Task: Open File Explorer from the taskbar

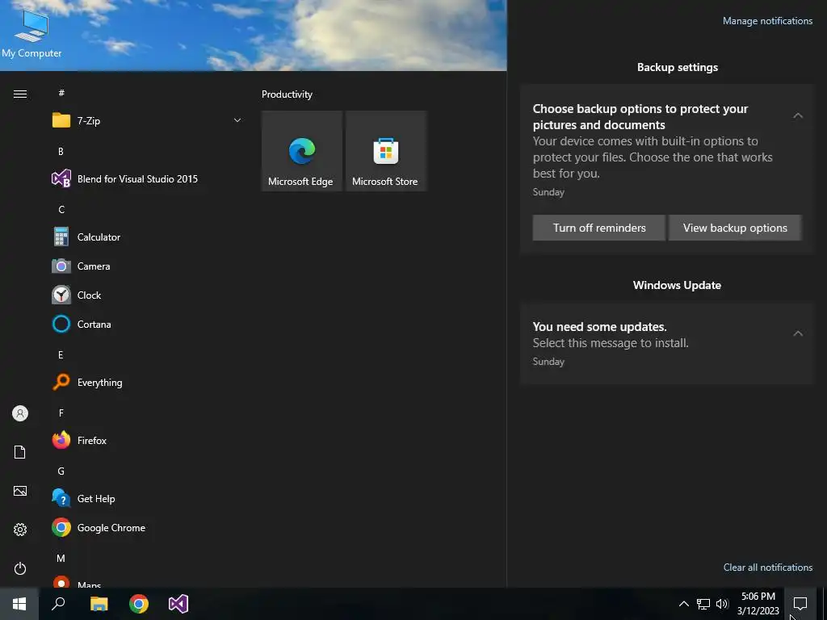Action: (99, 604)
